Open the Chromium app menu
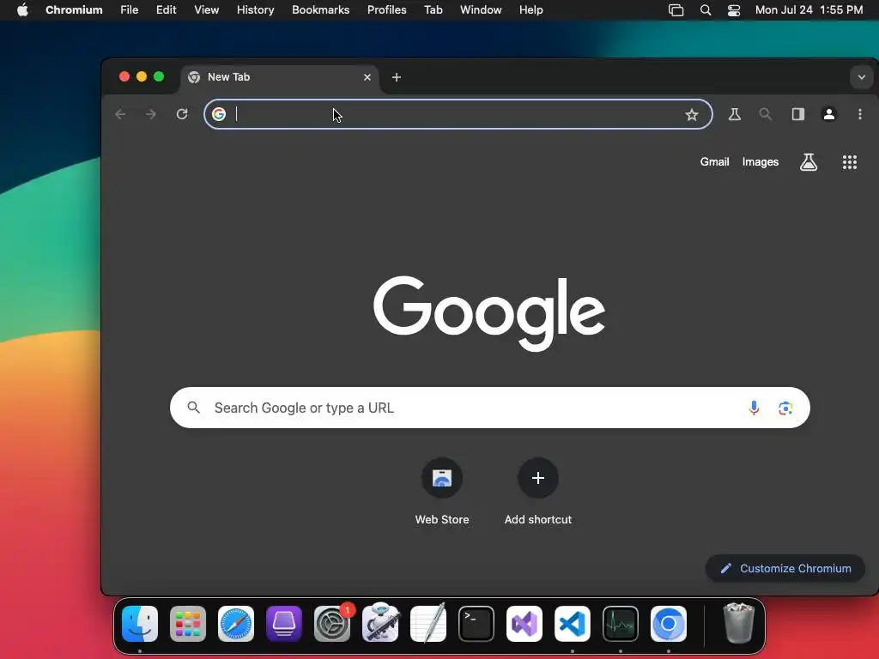879x659 pixels. click(74, 10)
